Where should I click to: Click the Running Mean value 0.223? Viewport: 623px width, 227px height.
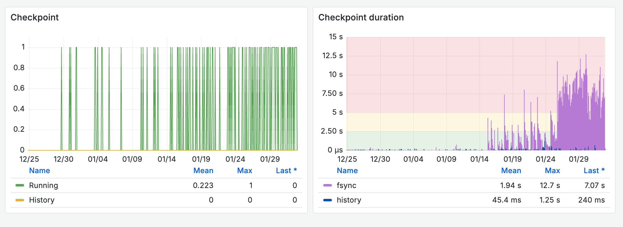click(203, 185)
